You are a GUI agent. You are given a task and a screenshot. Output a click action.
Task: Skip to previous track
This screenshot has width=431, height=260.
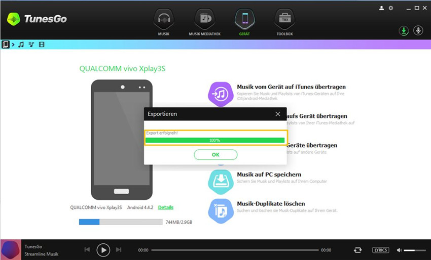coord(87,249)
